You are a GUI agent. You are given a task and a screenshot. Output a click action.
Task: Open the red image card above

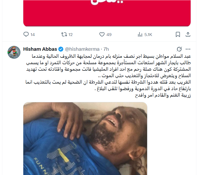(107, 13)
